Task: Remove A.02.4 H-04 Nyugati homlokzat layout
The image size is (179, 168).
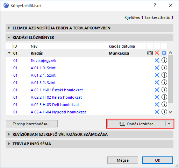Action: 157,112
